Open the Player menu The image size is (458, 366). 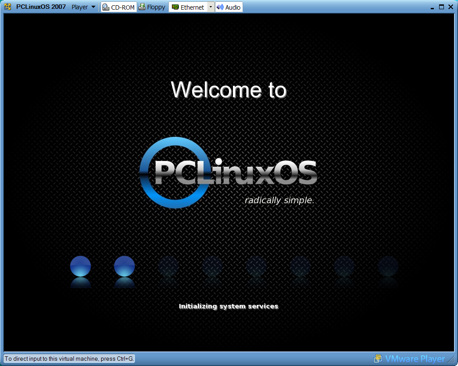click(83, 7)
